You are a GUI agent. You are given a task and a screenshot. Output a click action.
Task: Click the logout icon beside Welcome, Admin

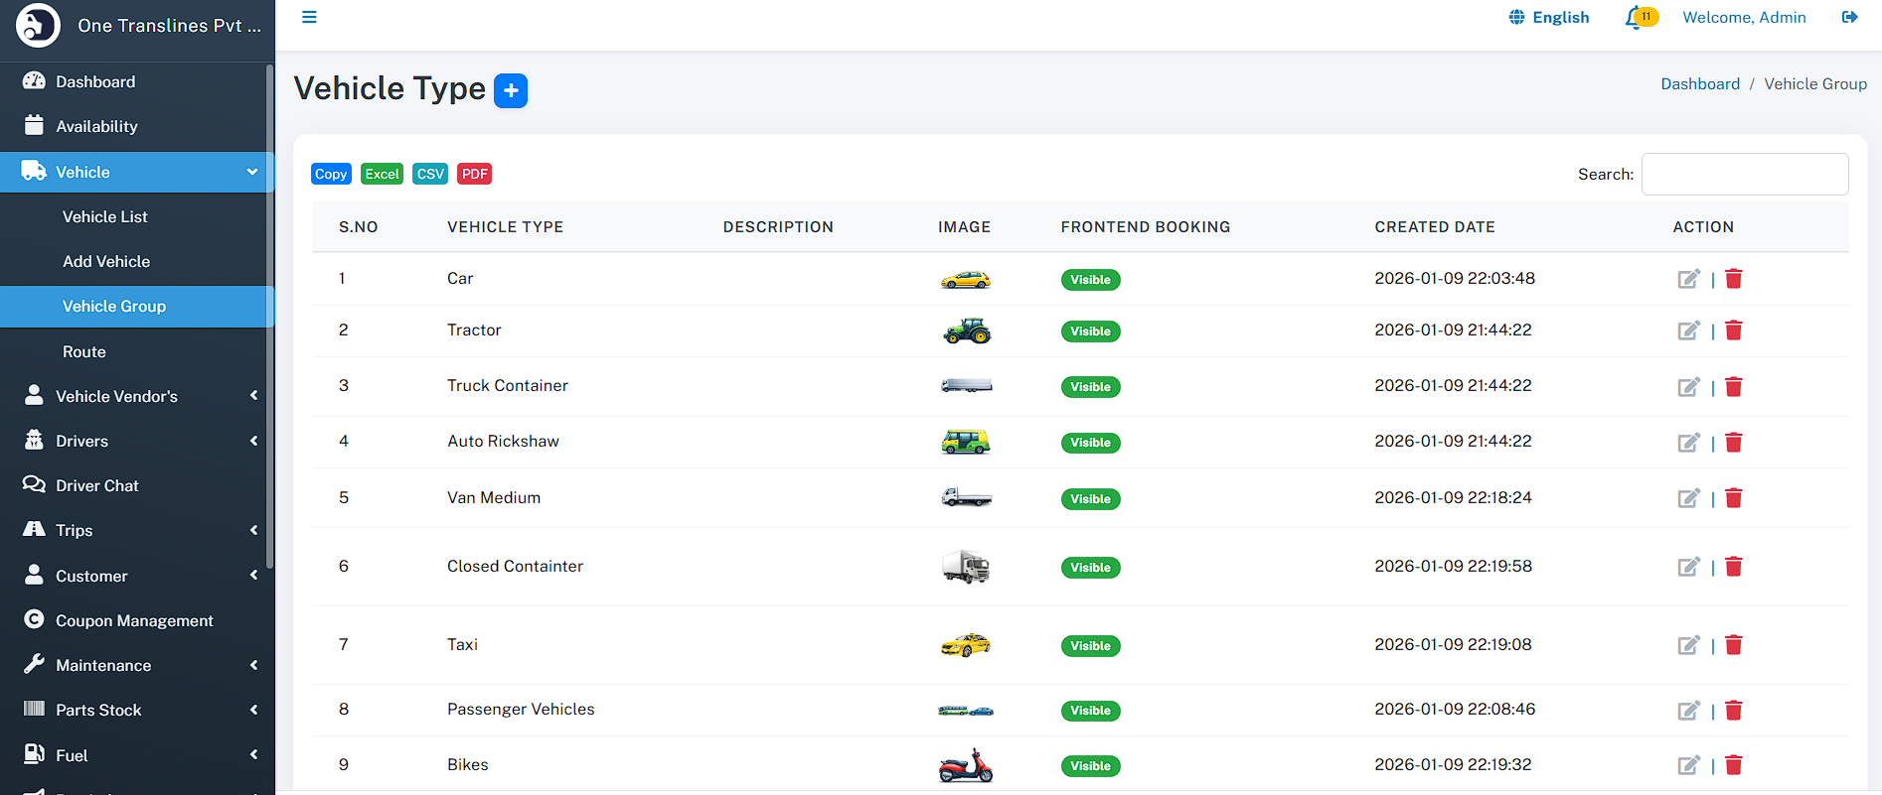[x=1849, y=17]
